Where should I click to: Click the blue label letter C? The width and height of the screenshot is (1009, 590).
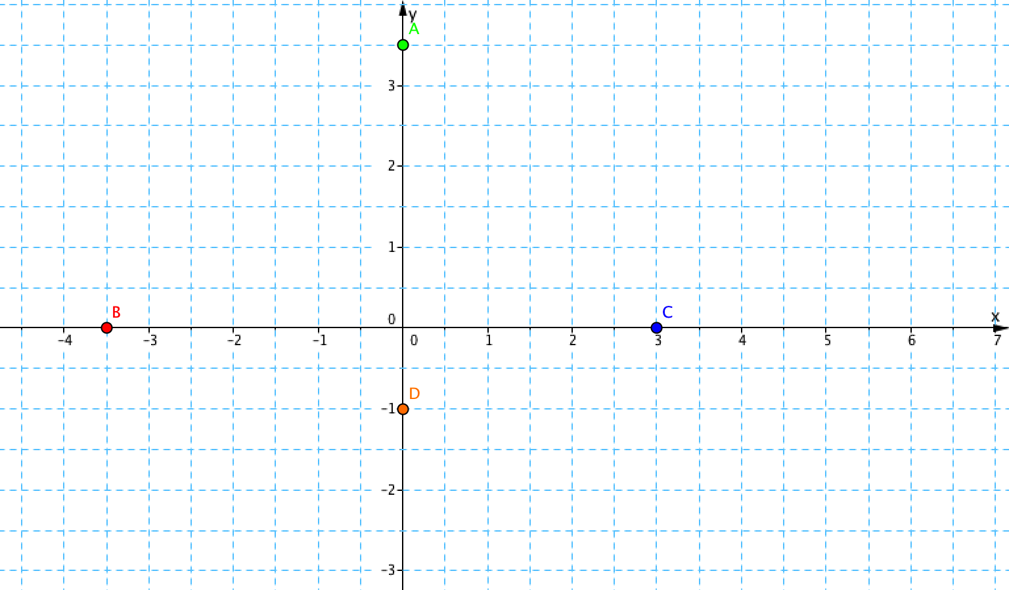click(667, 312)
